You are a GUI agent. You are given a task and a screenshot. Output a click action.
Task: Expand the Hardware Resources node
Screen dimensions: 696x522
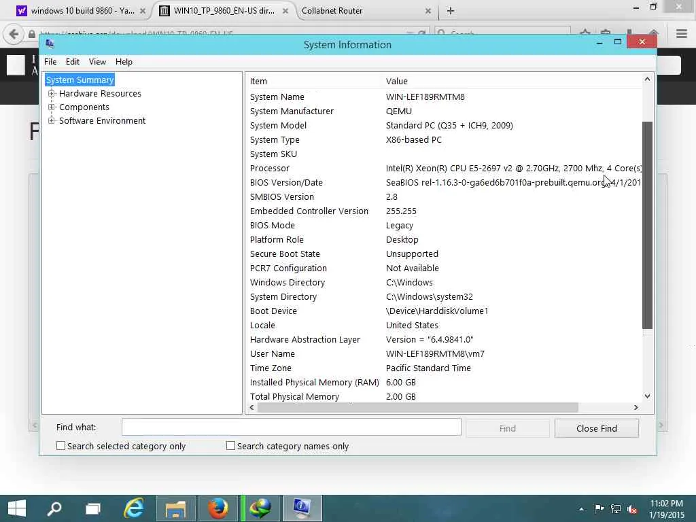[x=52, y=94]
